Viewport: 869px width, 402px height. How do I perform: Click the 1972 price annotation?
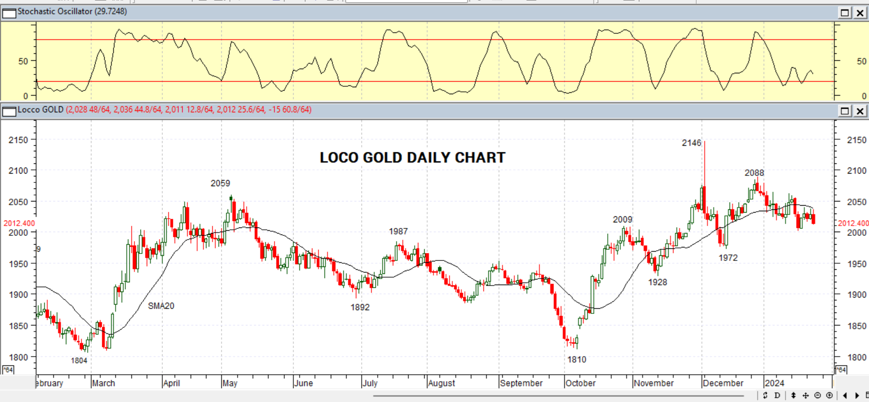pos(728,258)
